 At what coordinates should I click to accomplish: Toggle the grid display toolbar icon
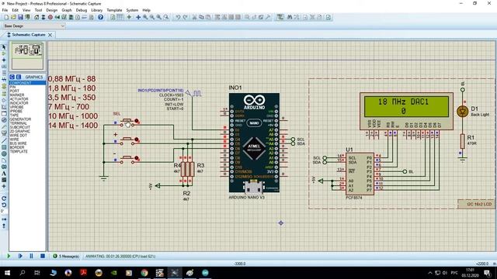[120, 17]
